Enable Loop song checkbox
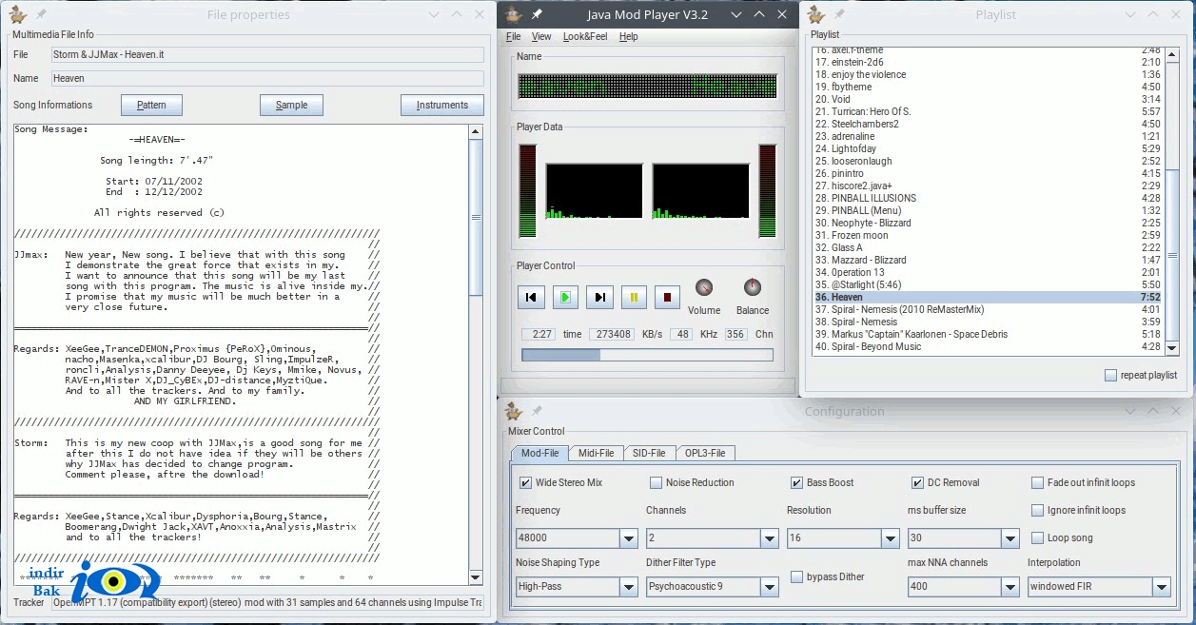 (x=1038, y=537)
